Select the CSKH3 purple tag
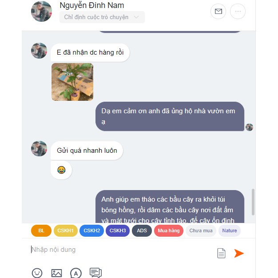The height and width of the screenshot is (278, 278). point(118,230)
